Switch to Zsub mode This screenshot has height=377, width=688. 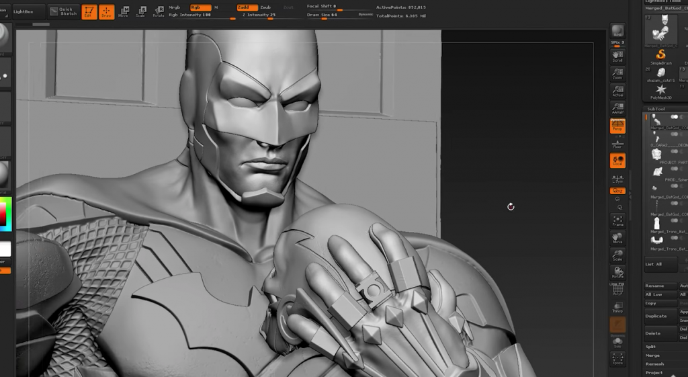265,7
